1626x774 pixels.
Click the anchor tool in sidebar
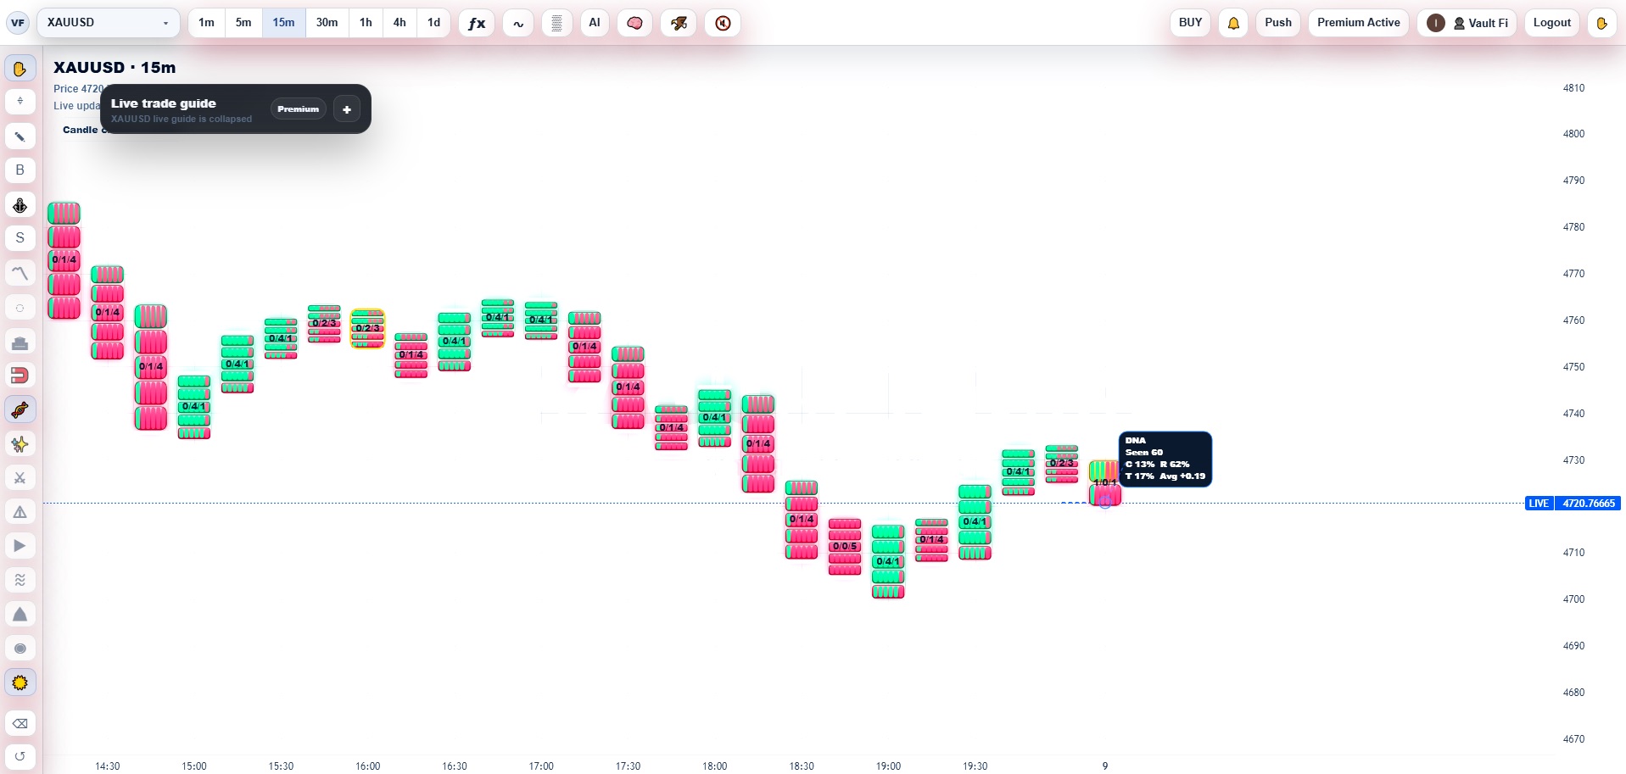[x=20, y=205]
